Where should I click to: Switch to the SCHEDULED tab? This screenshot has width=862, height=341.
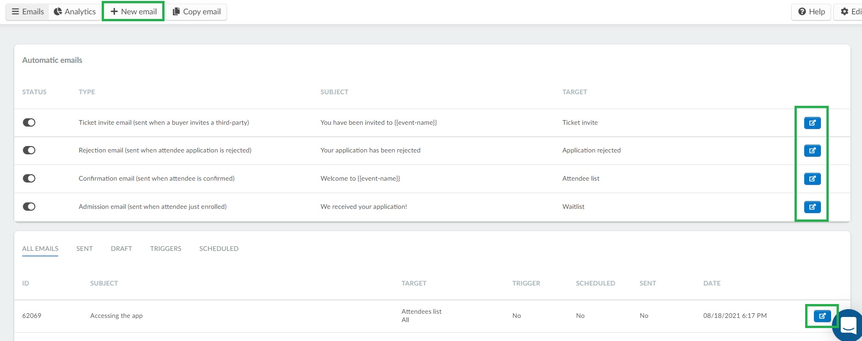pos(219,249)
